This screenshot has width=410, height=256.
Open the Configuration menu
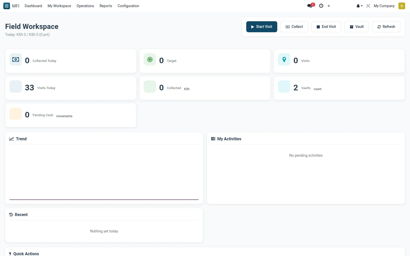click(x=128, y=6)
